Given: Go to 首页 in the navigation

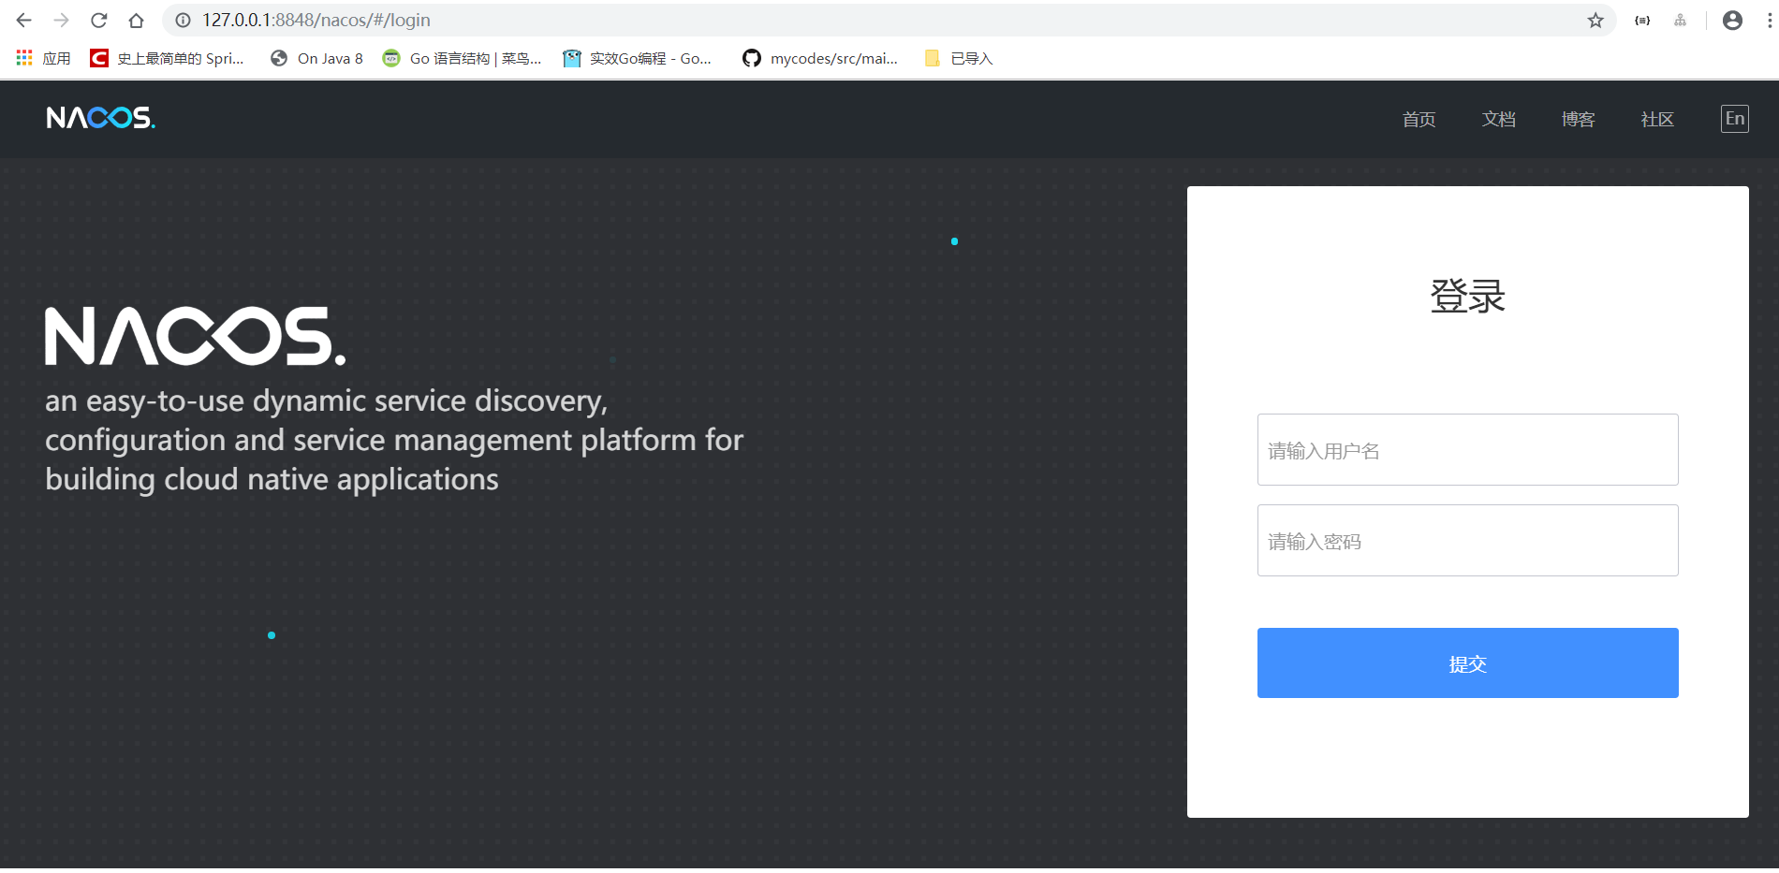Looking at the screenshot, I should click(x=1419, y=119).
